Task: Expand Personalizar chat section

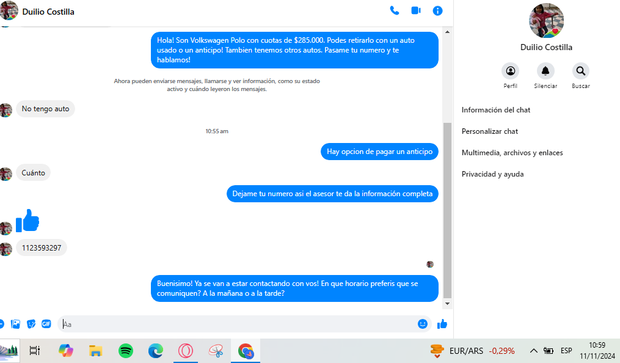Action: (489, 131)
